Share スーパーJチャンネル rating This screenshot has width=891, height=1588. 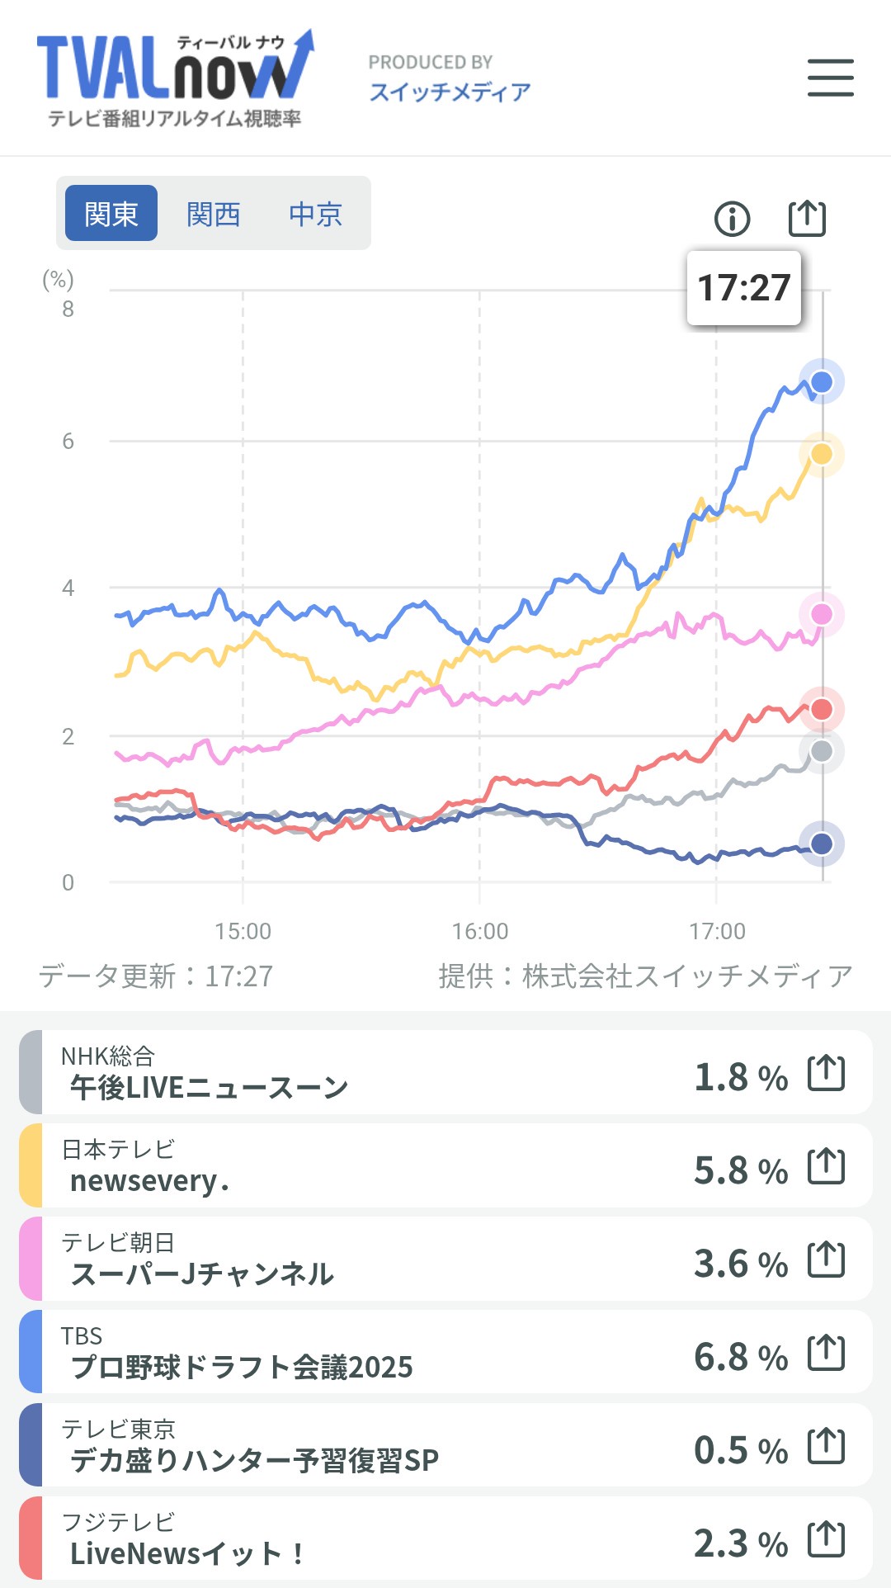(826, 1260)
